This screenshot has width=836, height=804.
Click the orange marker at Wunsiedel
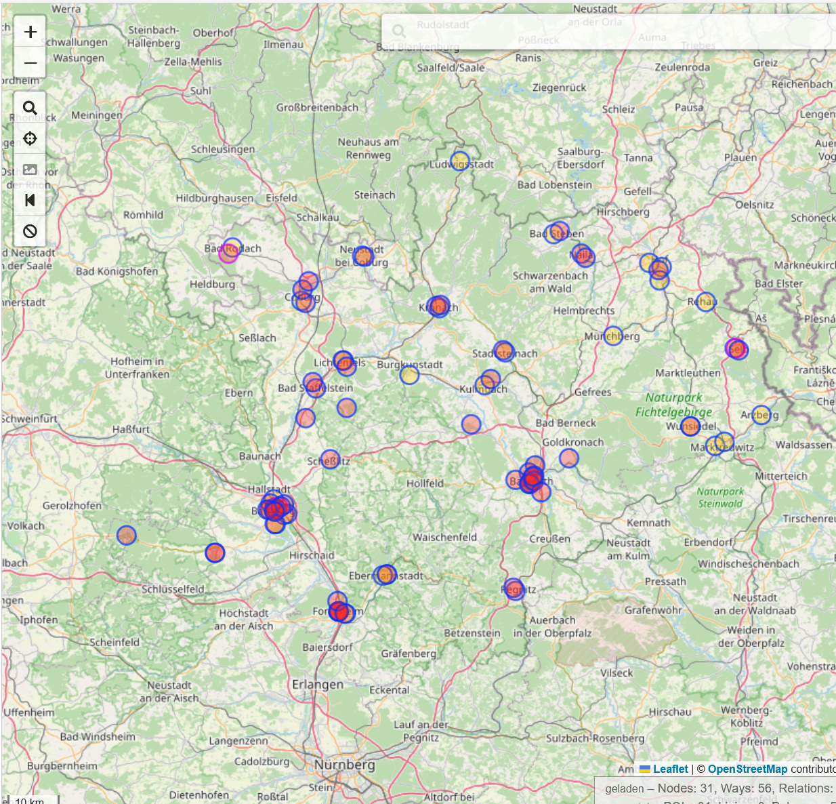(690, 426)
